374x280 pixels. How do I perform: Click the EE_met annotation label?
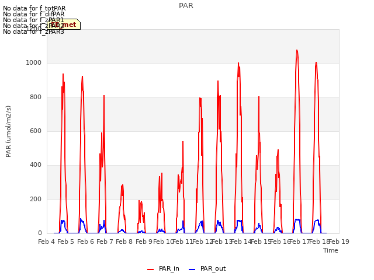click(x=64, y=24)
